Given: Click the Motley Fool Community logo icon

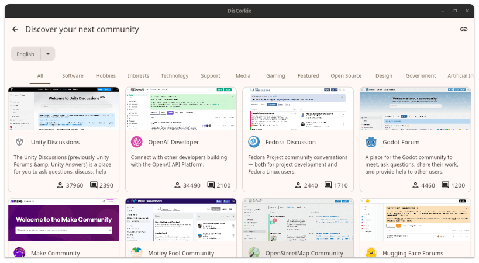Looking at the screenshot, I should pos(136,252).
